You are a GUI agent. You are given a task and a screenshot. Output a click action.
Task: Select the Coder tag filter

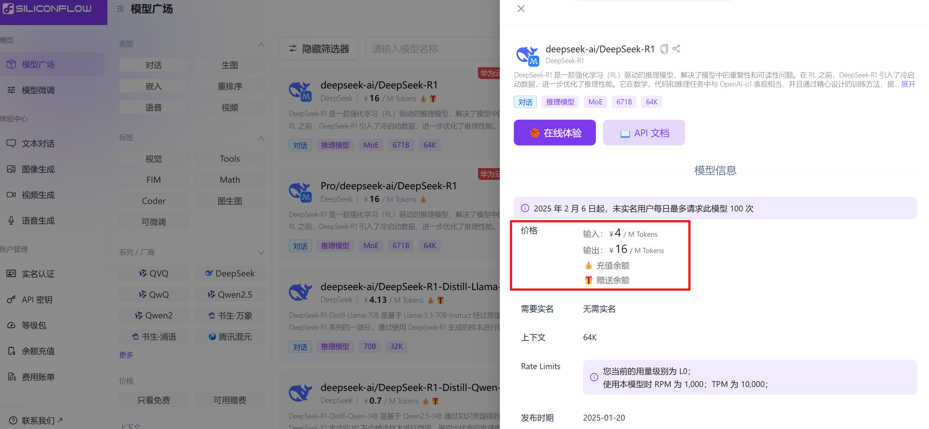pyautogui.click(x=154, y=201)
